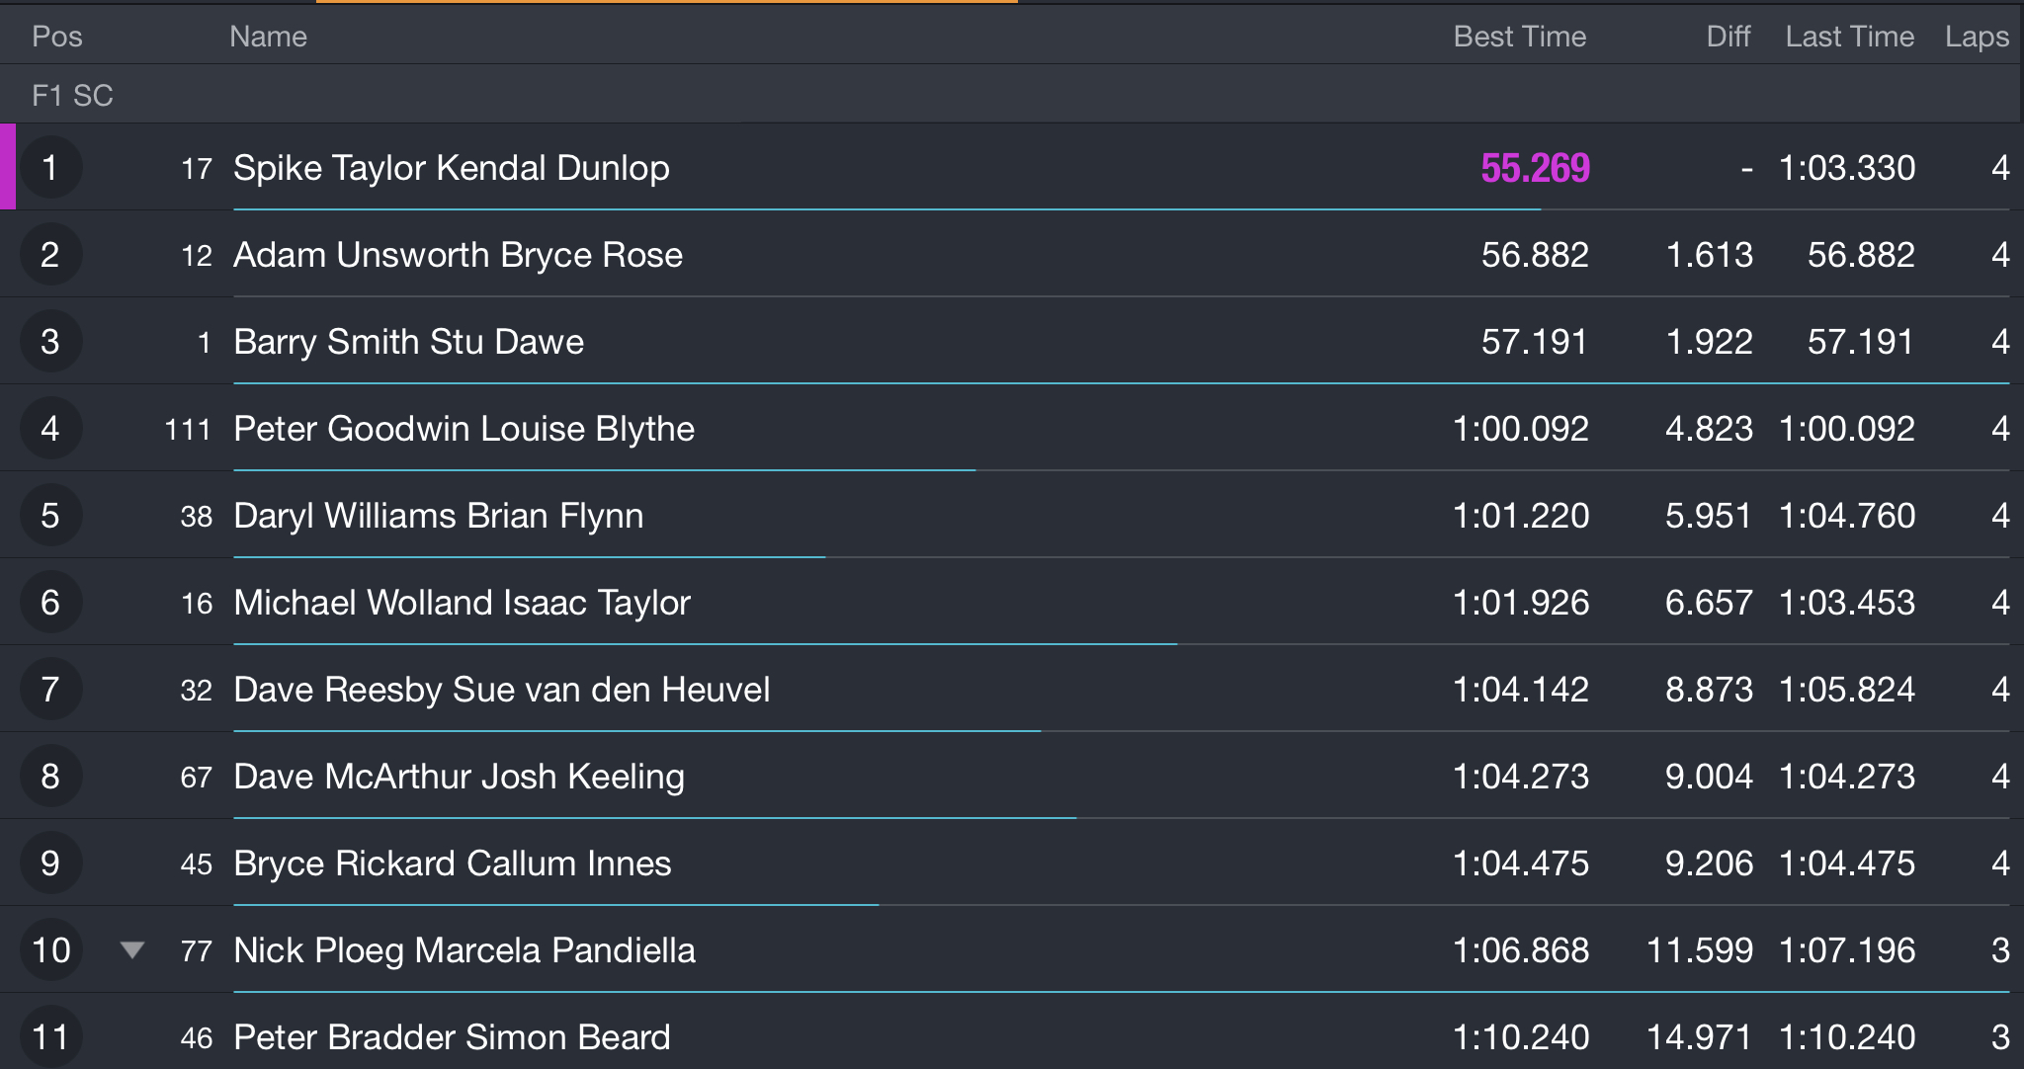Click the purple 55.269 best time
Screen dimensions: 2024x1069
[1535, 168]
